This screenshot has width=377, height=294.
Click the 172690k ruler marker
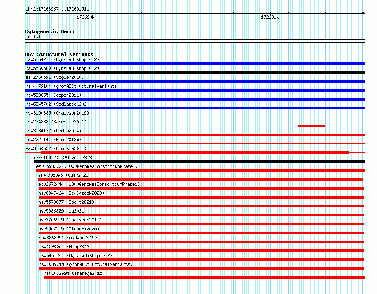[86, 17]
